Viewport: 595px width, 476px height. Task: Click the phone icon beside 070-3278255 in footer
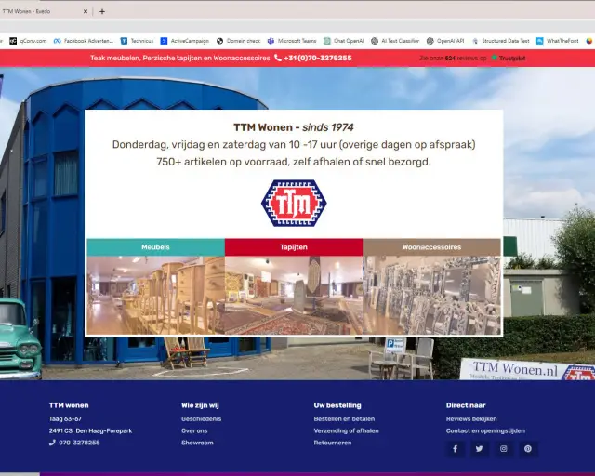tap(52, 443)
